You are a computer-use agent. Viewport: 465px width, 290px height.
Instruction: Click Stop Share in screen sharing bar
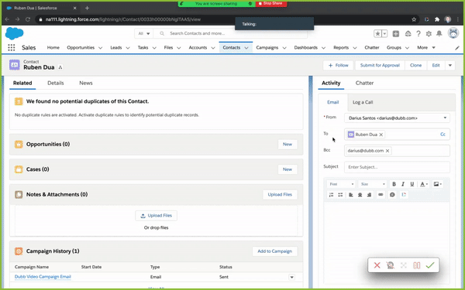[270, 4]
